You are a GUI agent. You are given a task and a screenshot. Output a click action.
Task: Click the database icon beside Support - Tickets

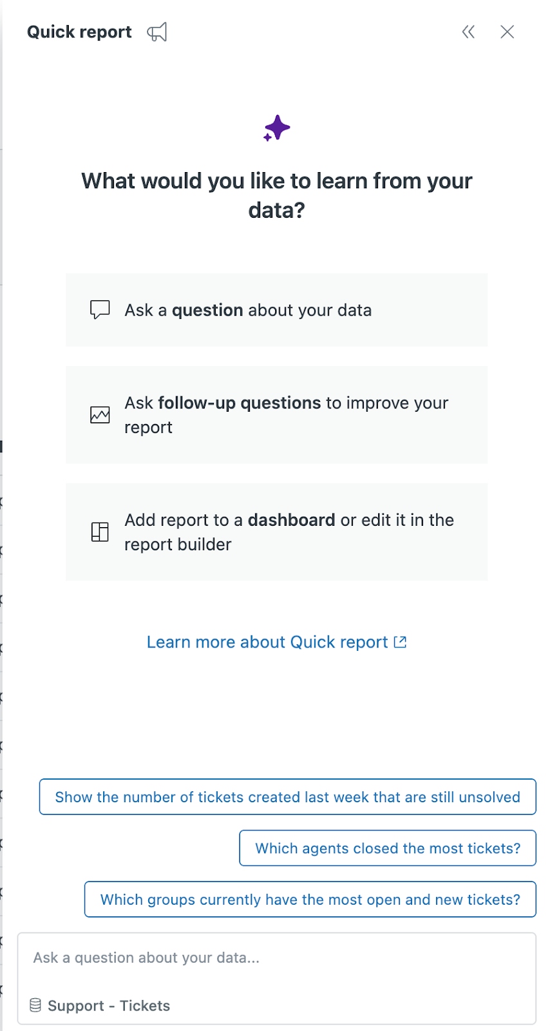(35, 1005)
